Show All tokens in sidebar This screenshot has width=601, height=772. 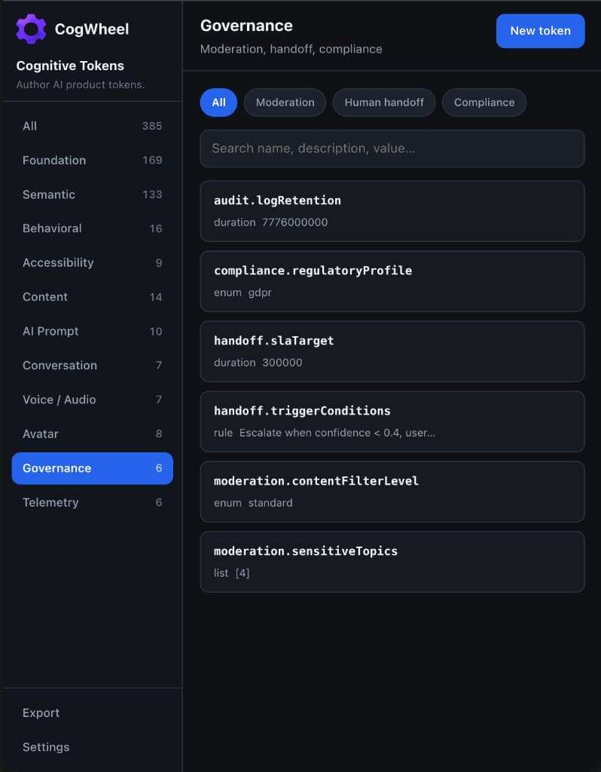92,126
